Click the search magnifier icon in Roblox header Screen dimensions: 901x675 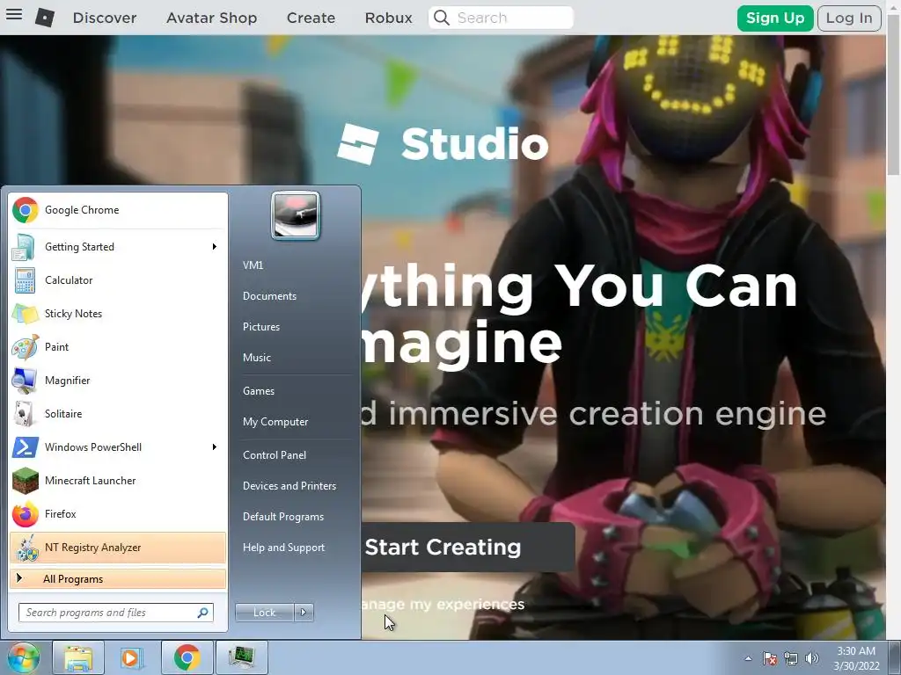pos(442,18)
